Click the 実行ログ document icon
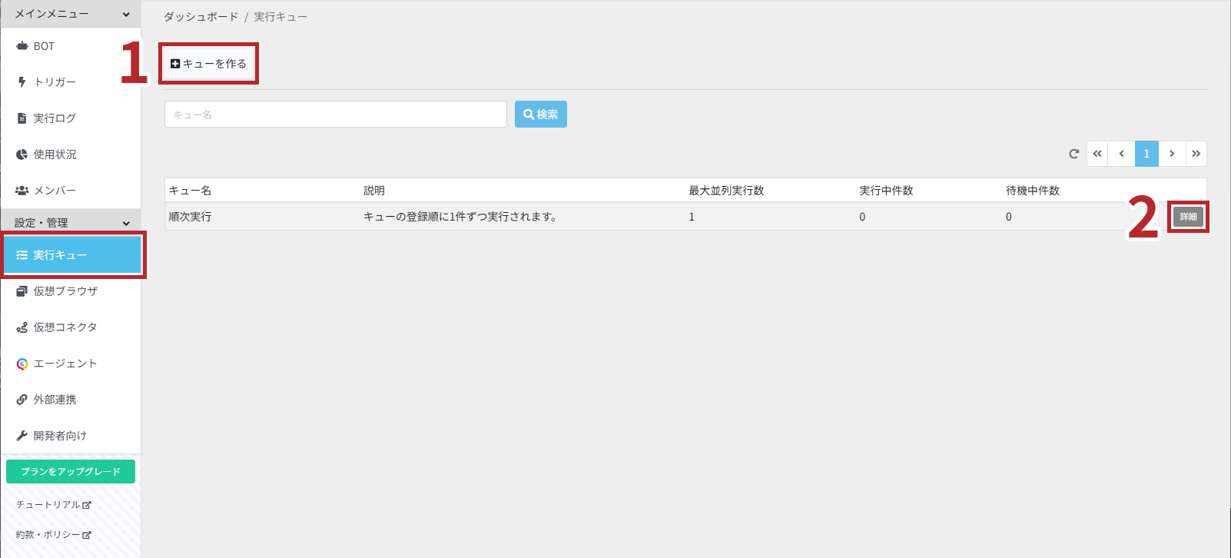The image size is (1231, 558). 22,118
